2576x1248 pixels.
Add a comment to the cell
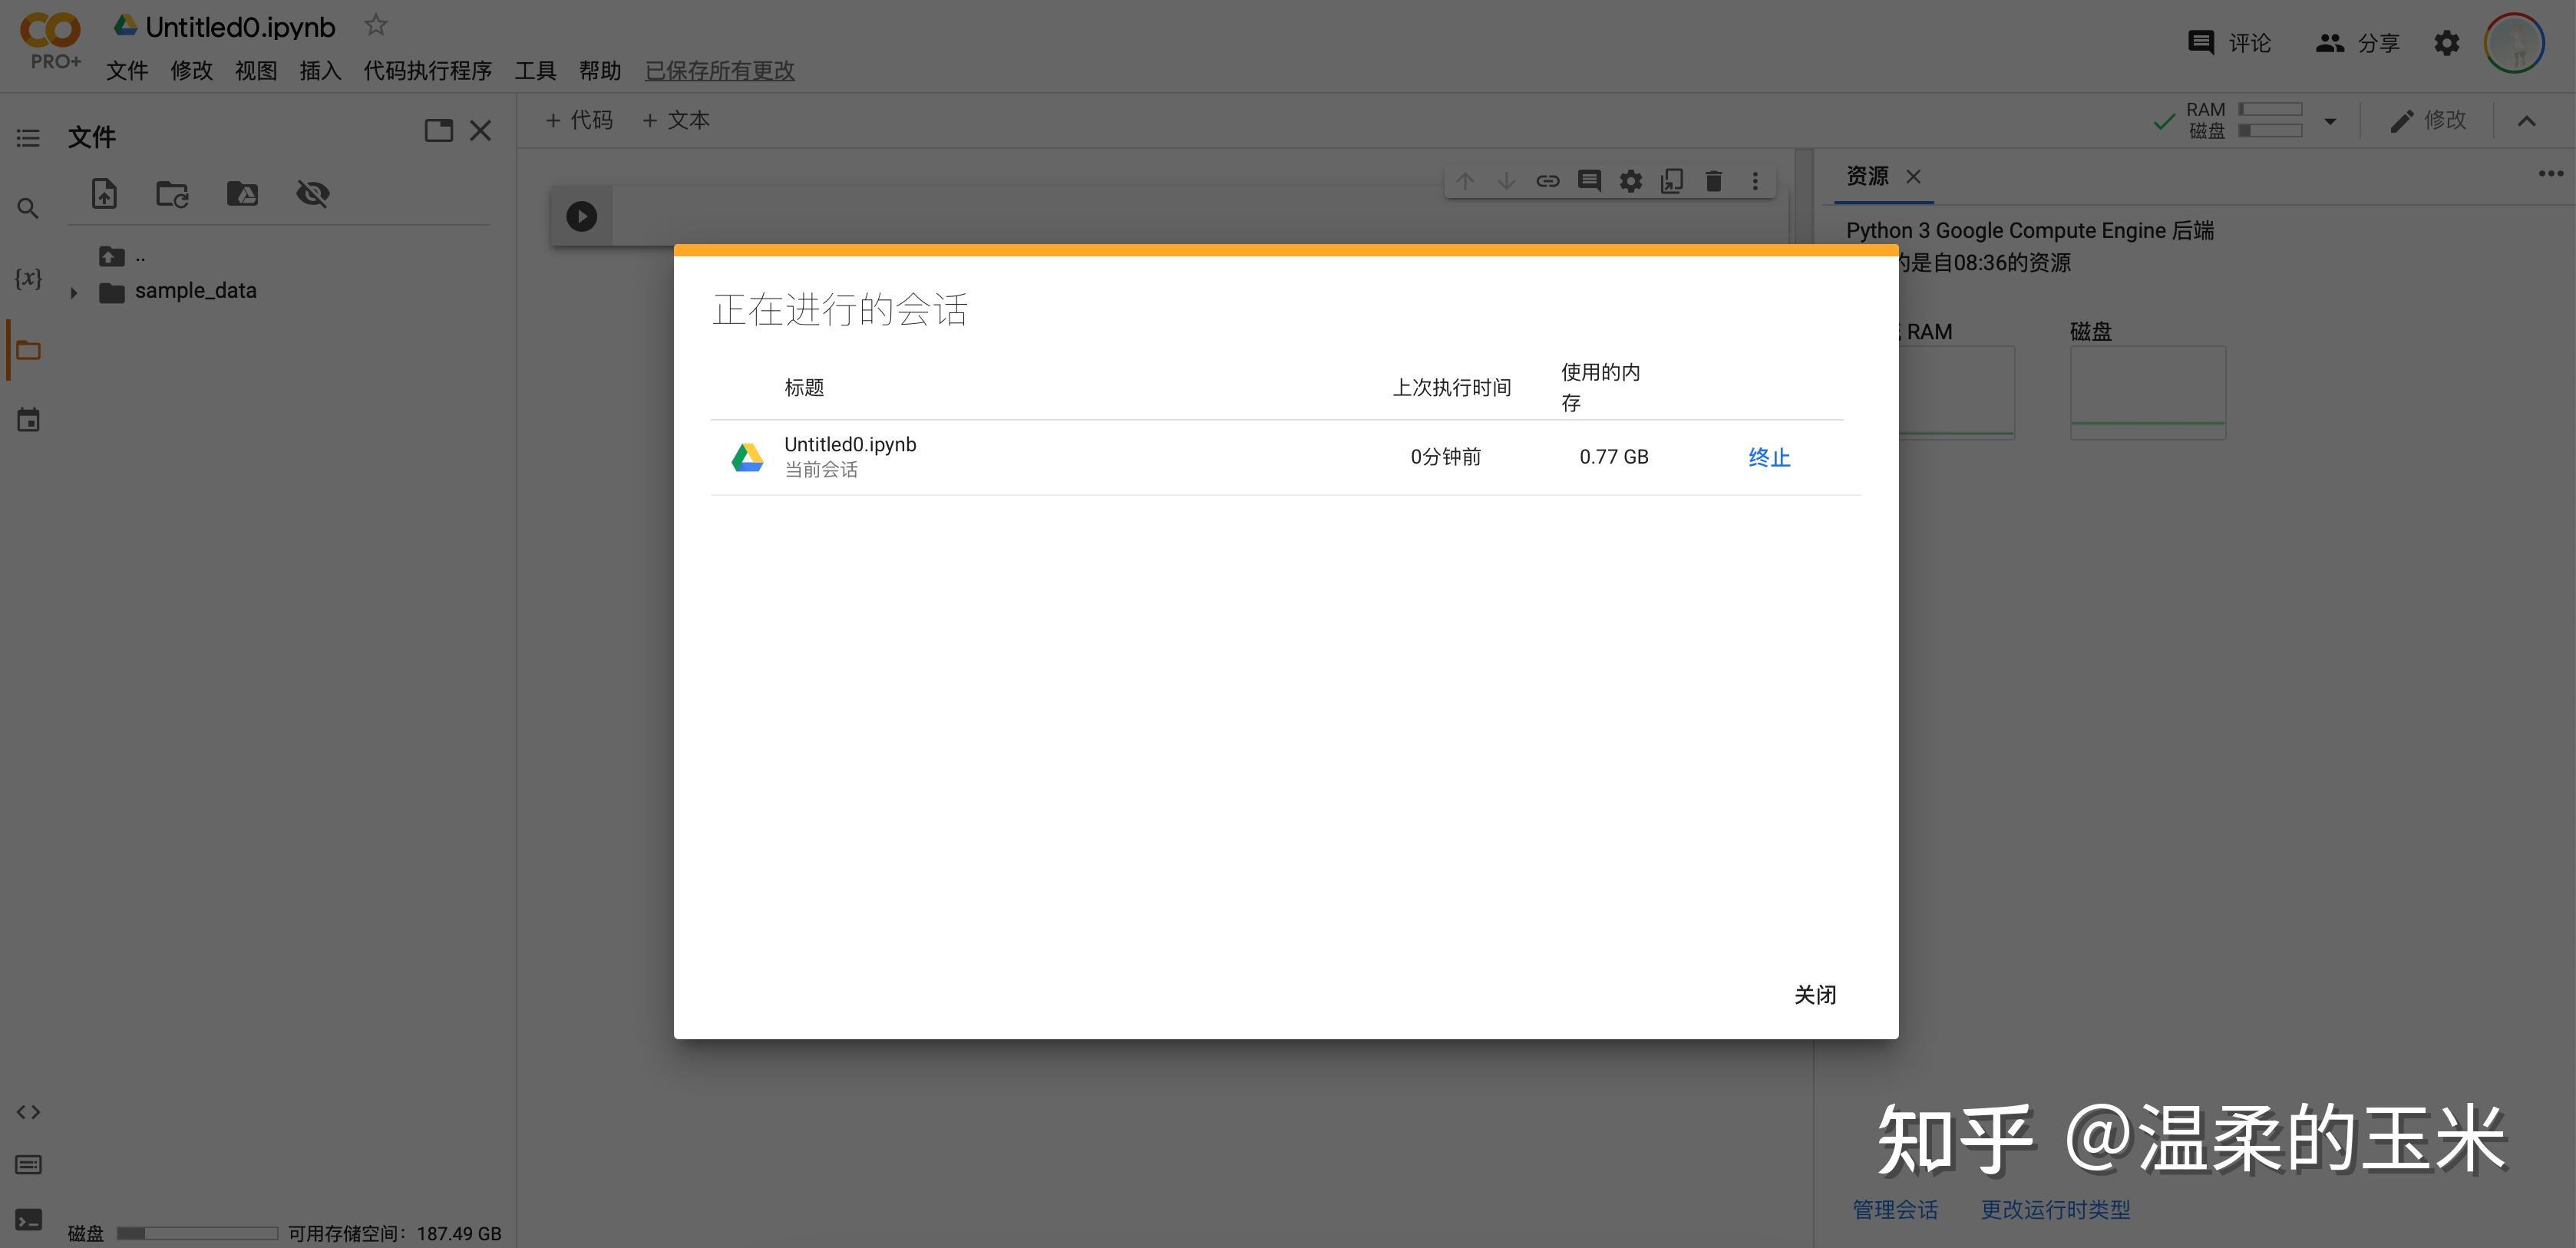coord(1589,181)
